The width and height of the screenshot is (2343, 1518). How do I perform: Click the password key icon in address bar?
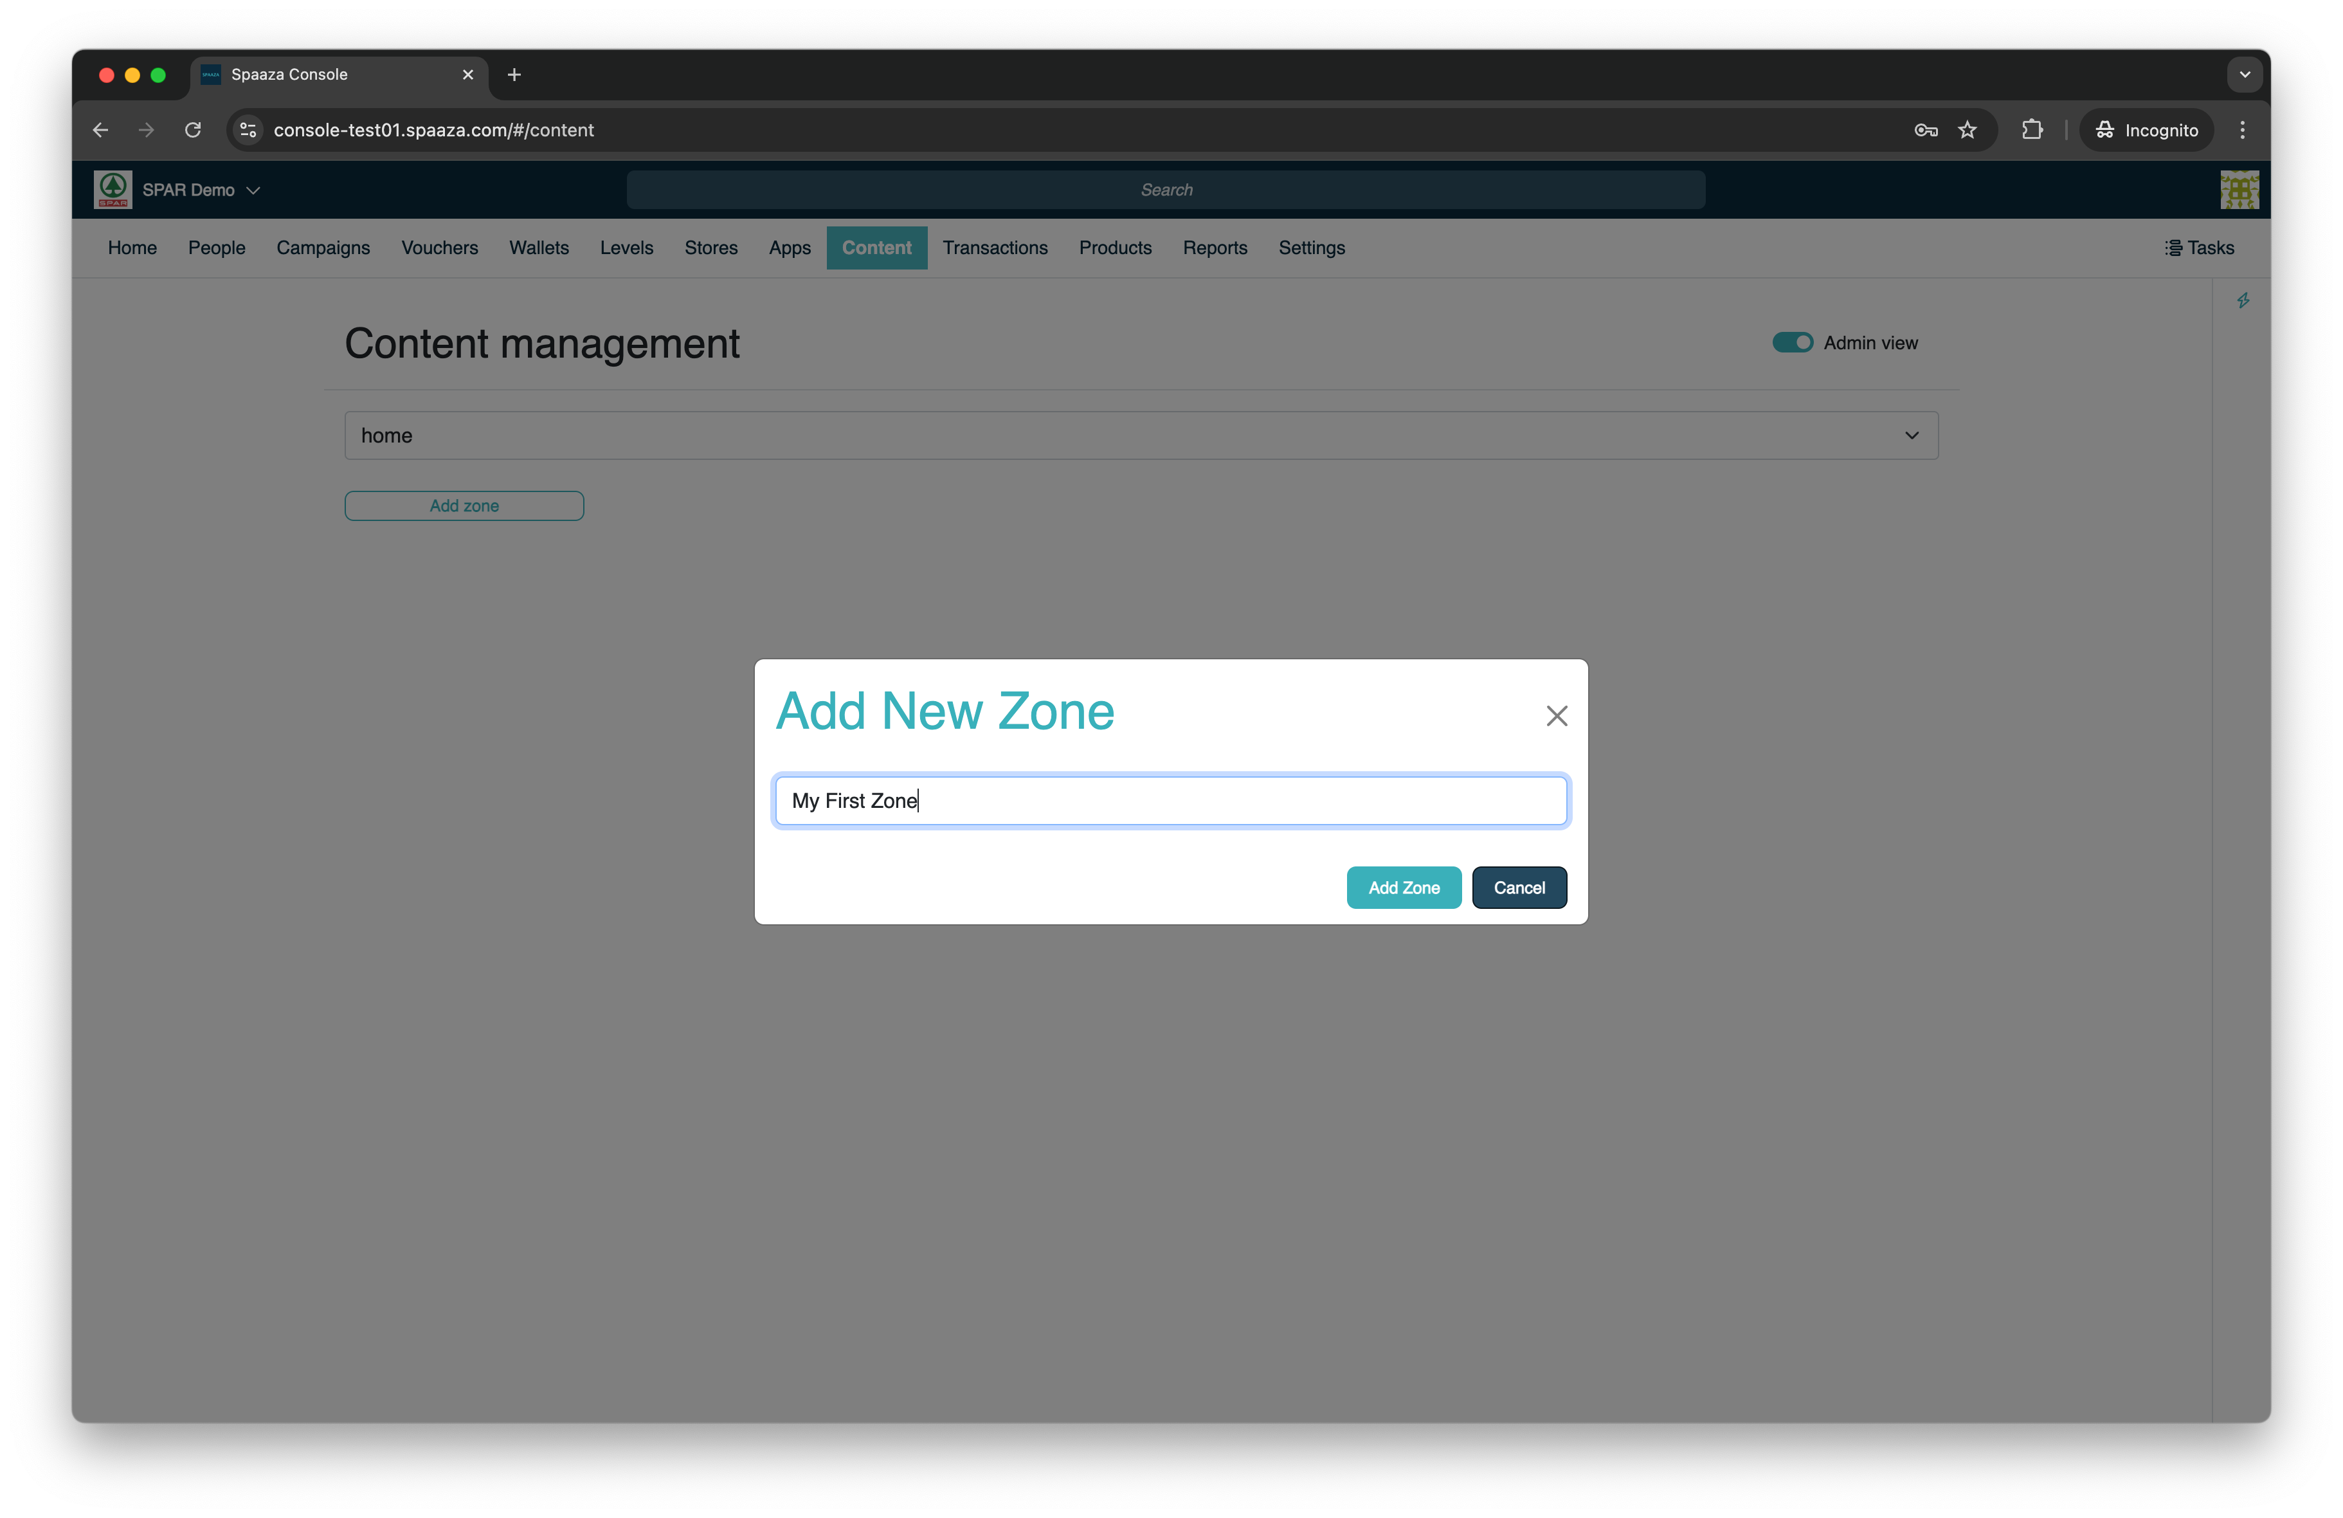point(1926,130)
